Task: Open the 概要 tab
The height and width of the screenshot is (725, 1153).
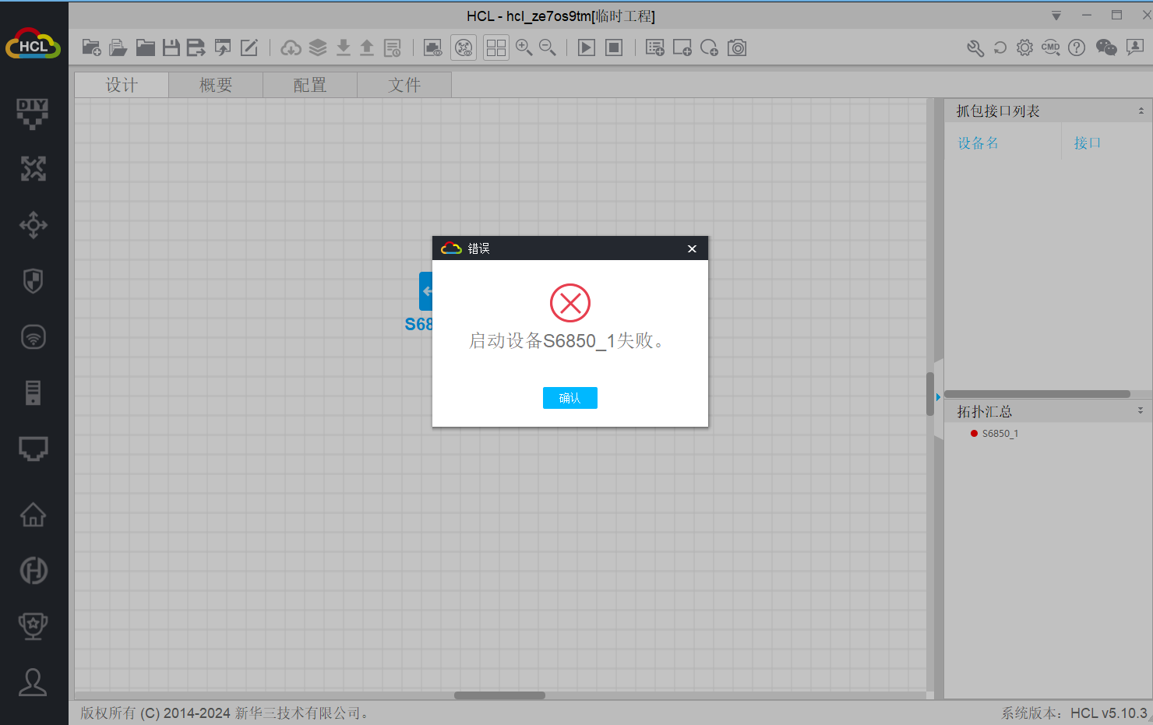Action: pos(216,85)
